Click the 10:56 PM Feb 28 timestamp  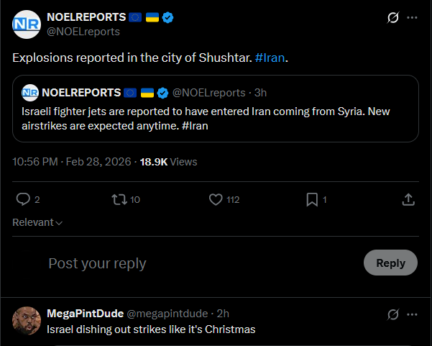(x=72, y=162)
